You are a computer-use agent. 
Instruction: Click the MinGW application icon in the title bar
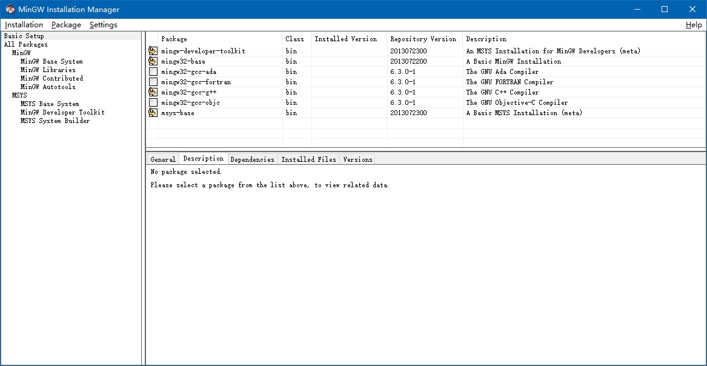[x=8, y=9]
